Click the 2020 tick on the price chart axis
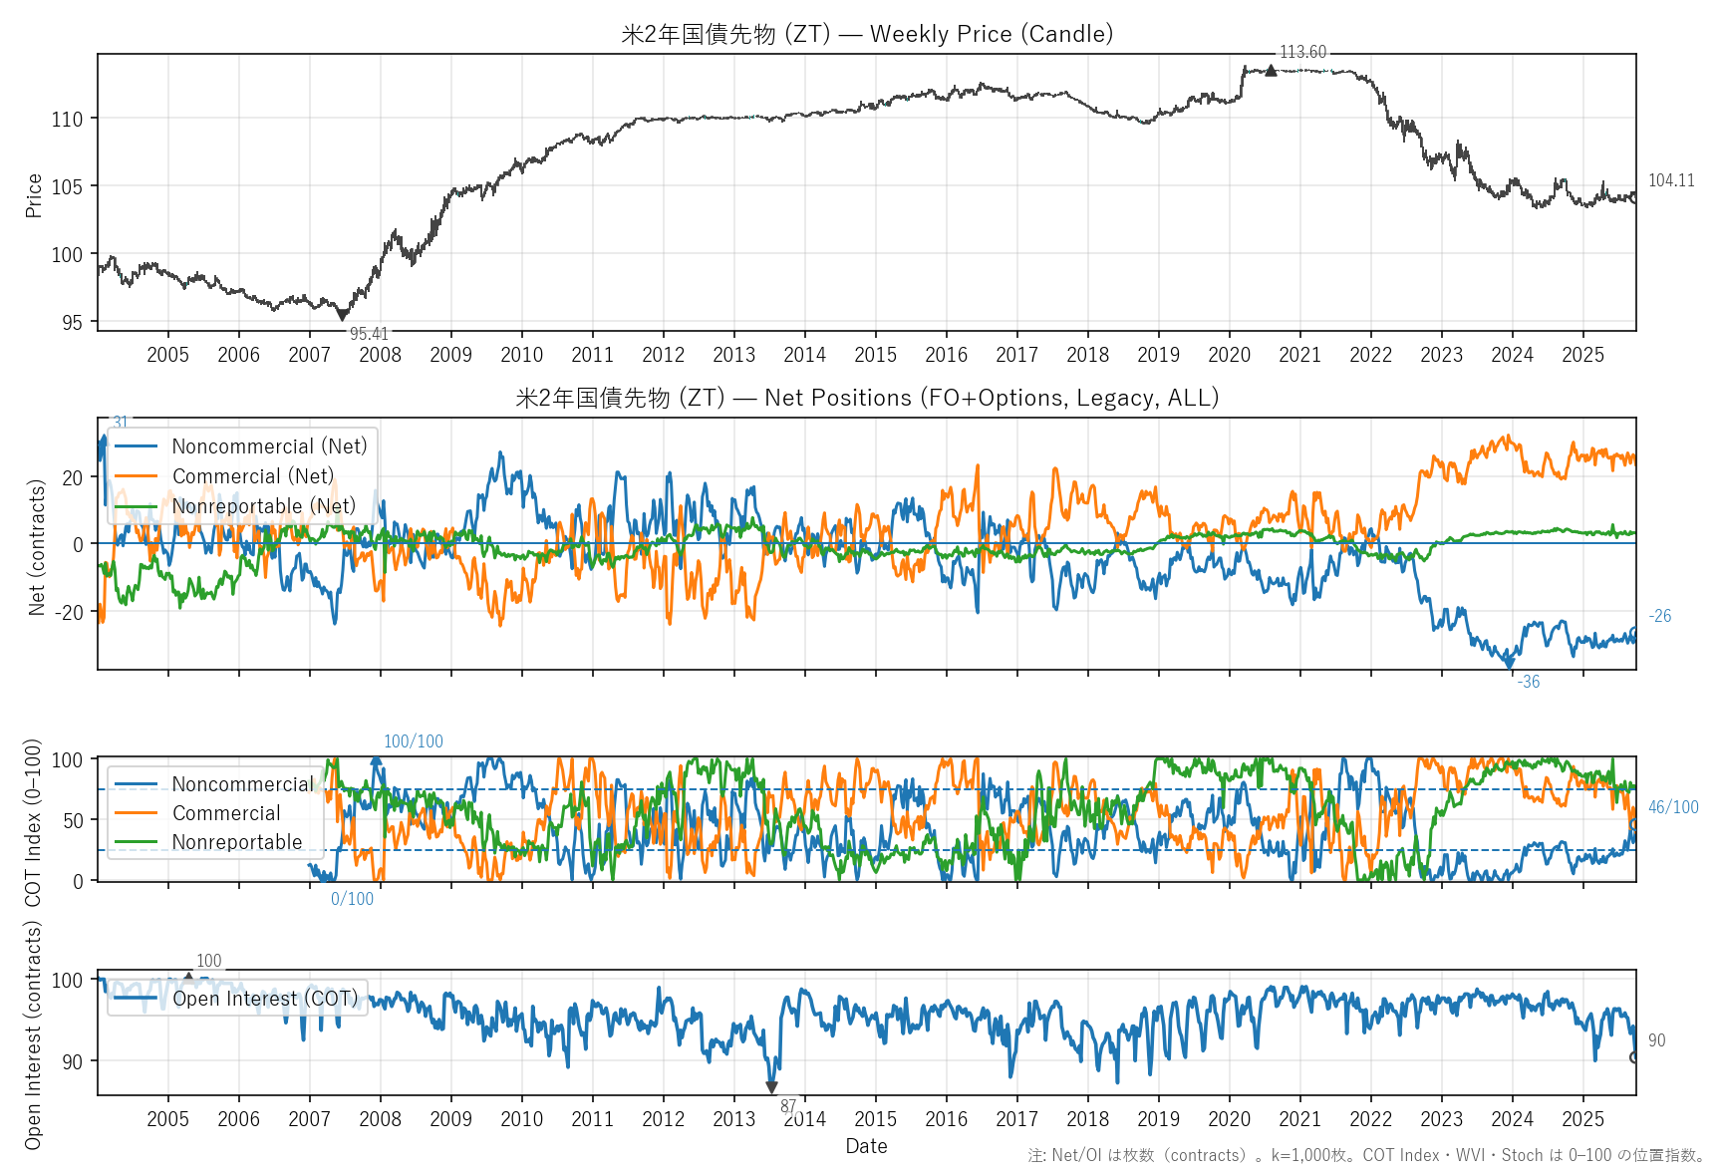This screenshot has height=1176, width=1722. (1229, 355)
